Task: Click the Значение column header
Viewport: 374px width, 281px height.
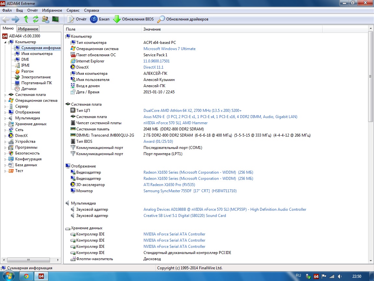Action: 232,29
